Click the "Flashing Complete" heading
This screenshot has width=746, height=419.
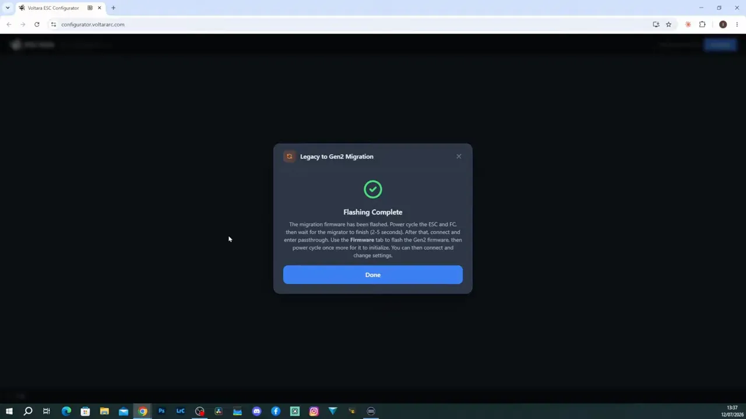coord(373,212)
